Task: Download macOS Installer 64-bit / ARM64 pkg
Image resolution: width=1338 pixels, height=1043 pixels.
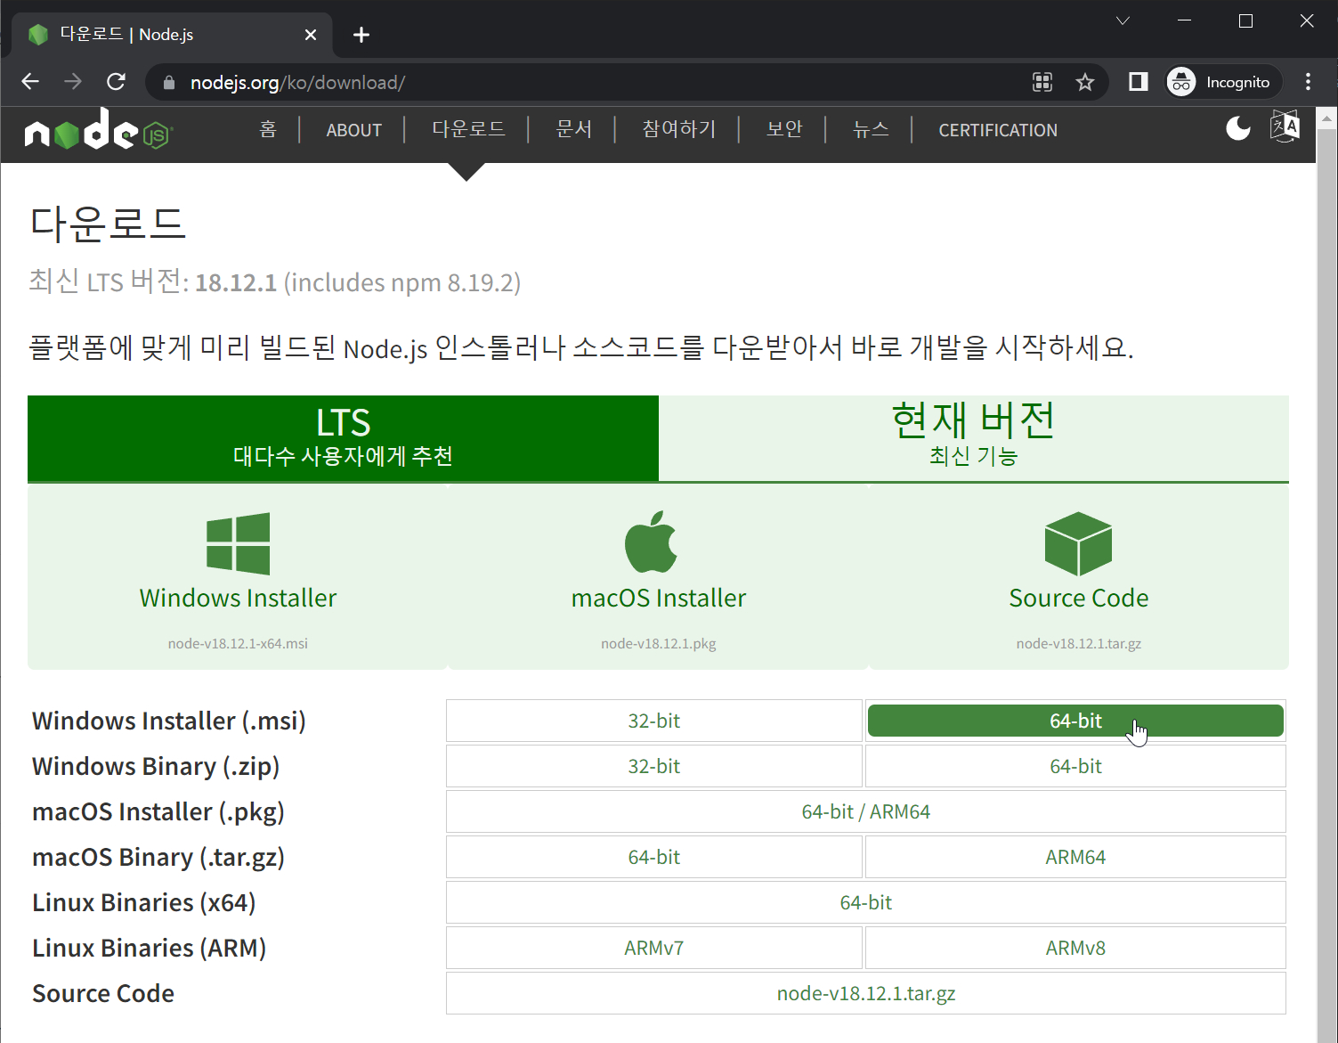Action: 866,811
